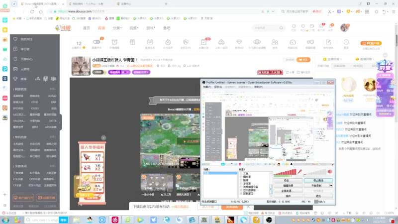Screen dimensions: 398x224
Task: Click the browser page vertical scrollbar
Action: click(x=396, y=41)
